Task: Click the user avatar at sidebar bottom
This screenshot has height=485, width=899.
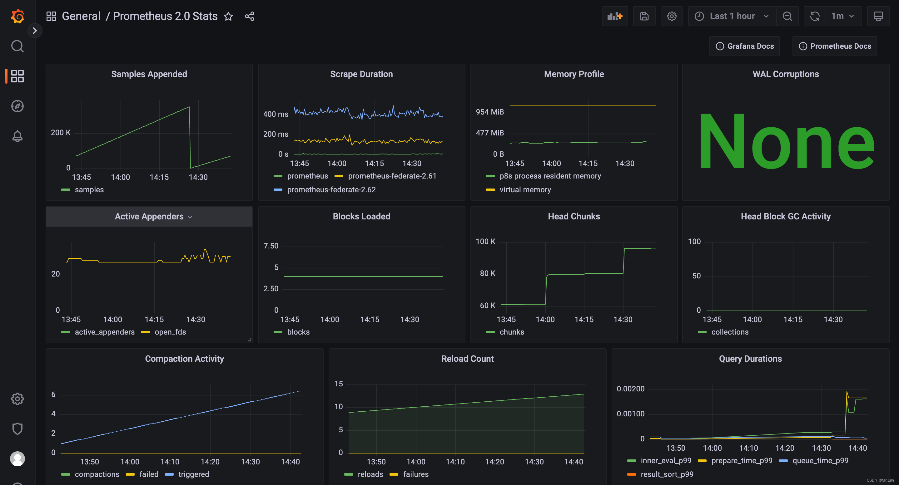Action: tap(17, 459)
